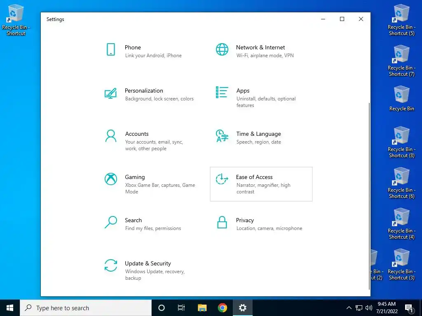Screen dimensions: 422x316
Task: Open the Accounts person icon
Action: coord(110,136)
